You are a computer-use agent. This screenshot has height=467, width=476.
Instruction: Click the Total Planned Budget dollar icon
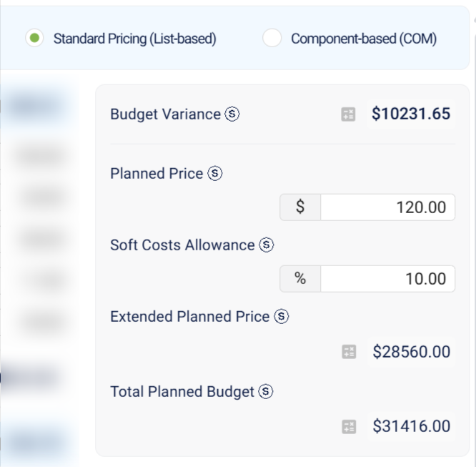[x=266, y=391]
